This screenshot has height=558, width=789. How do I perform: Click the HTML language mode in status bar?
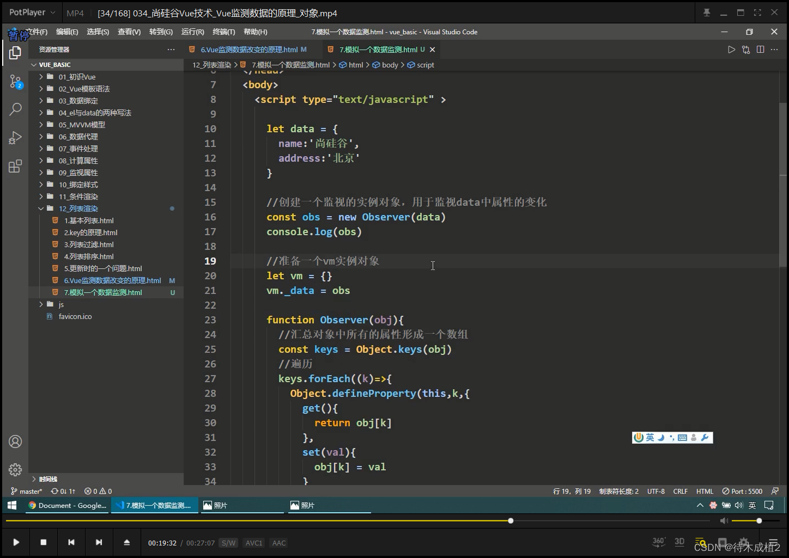click(x=705, y=491)
